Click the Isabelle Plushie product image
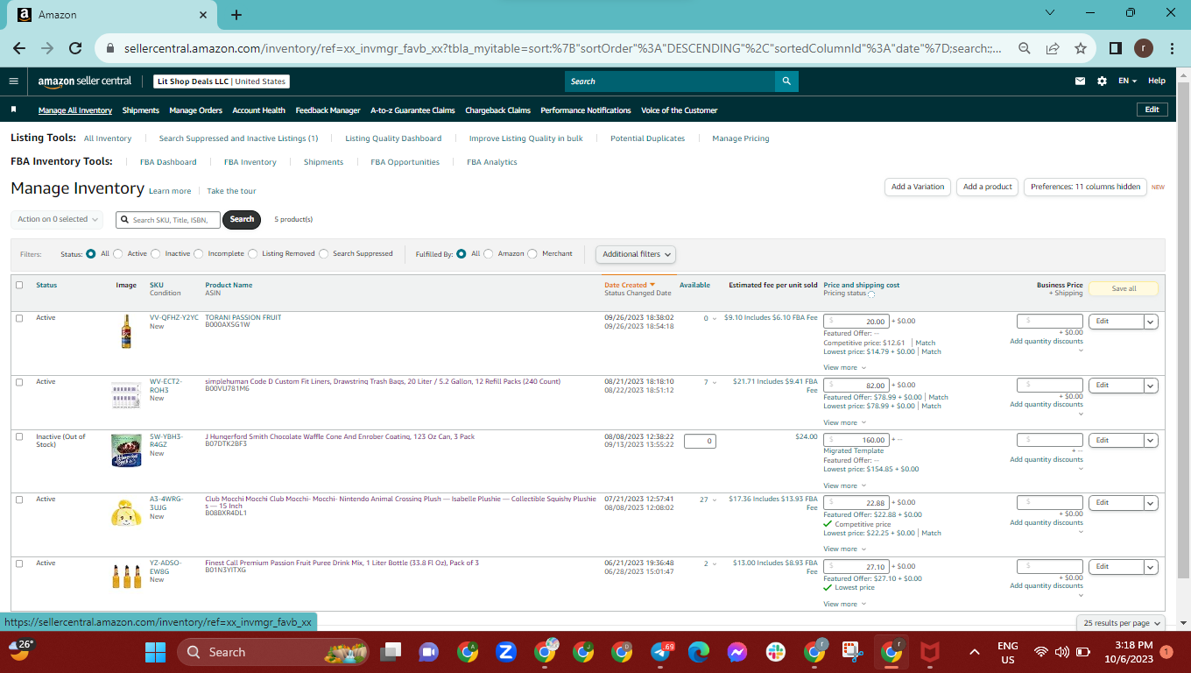1191x673 pixels. pyautogui.click(x=126, y=513)
